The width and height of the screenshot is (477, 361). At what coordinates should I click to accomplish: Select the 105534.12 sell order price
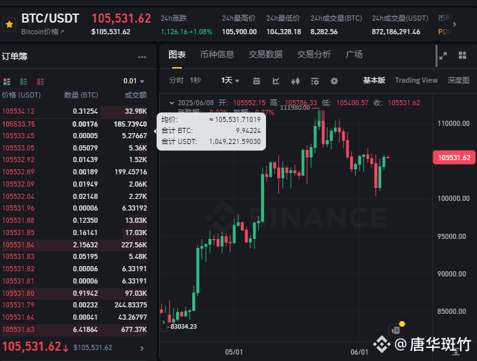point(18,112)
